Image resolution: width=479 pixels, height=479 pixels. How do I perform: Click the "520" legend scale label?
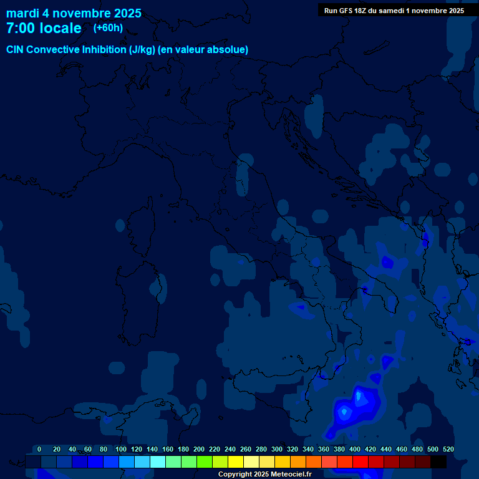click(x=448, y=449)
